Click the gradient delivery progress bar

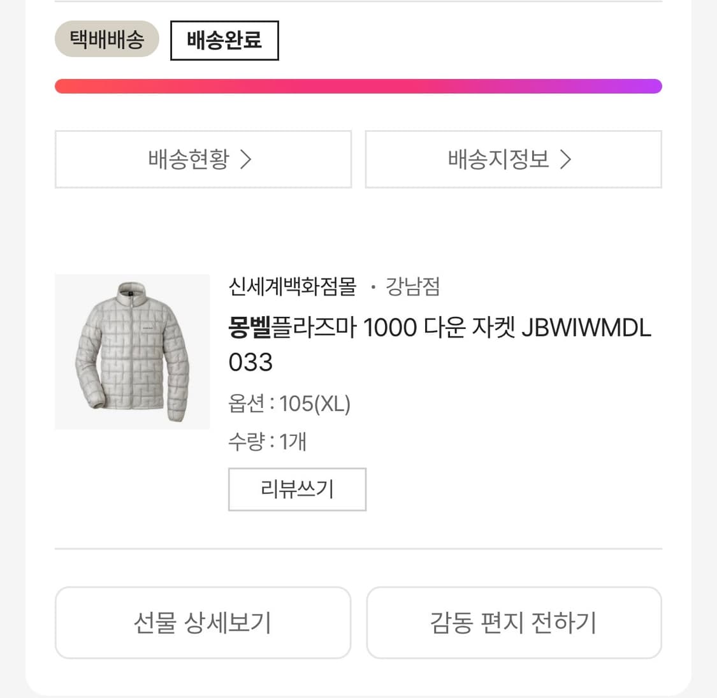[x=358, y=85]
